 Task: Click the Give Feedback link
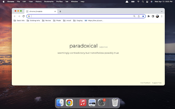(145, 83)
